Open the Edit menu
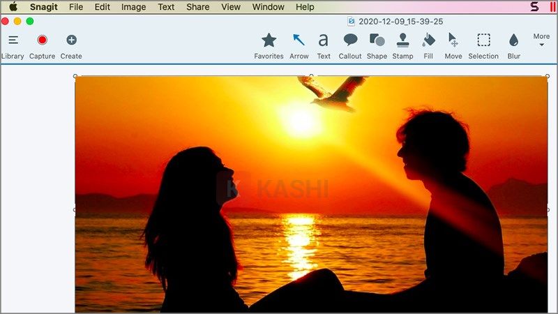The image size is (558, 314). pyautogui.click(x=102, y=7)
